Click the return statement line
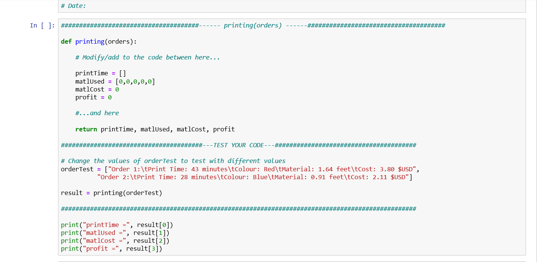The image size is (537, 262). (155, 129)
